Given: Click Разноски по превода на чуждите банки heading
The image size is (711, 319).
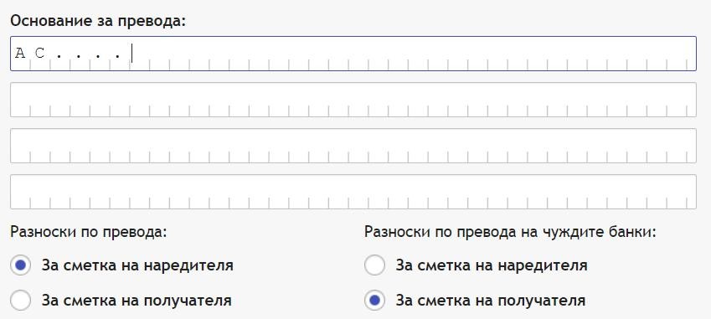Looking at the screenshot, I should coord(511,233).
